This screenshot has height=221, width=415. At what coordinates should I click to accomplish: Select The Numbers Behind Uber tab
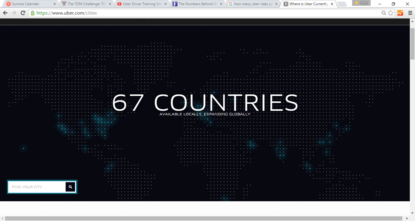(197, 4)
